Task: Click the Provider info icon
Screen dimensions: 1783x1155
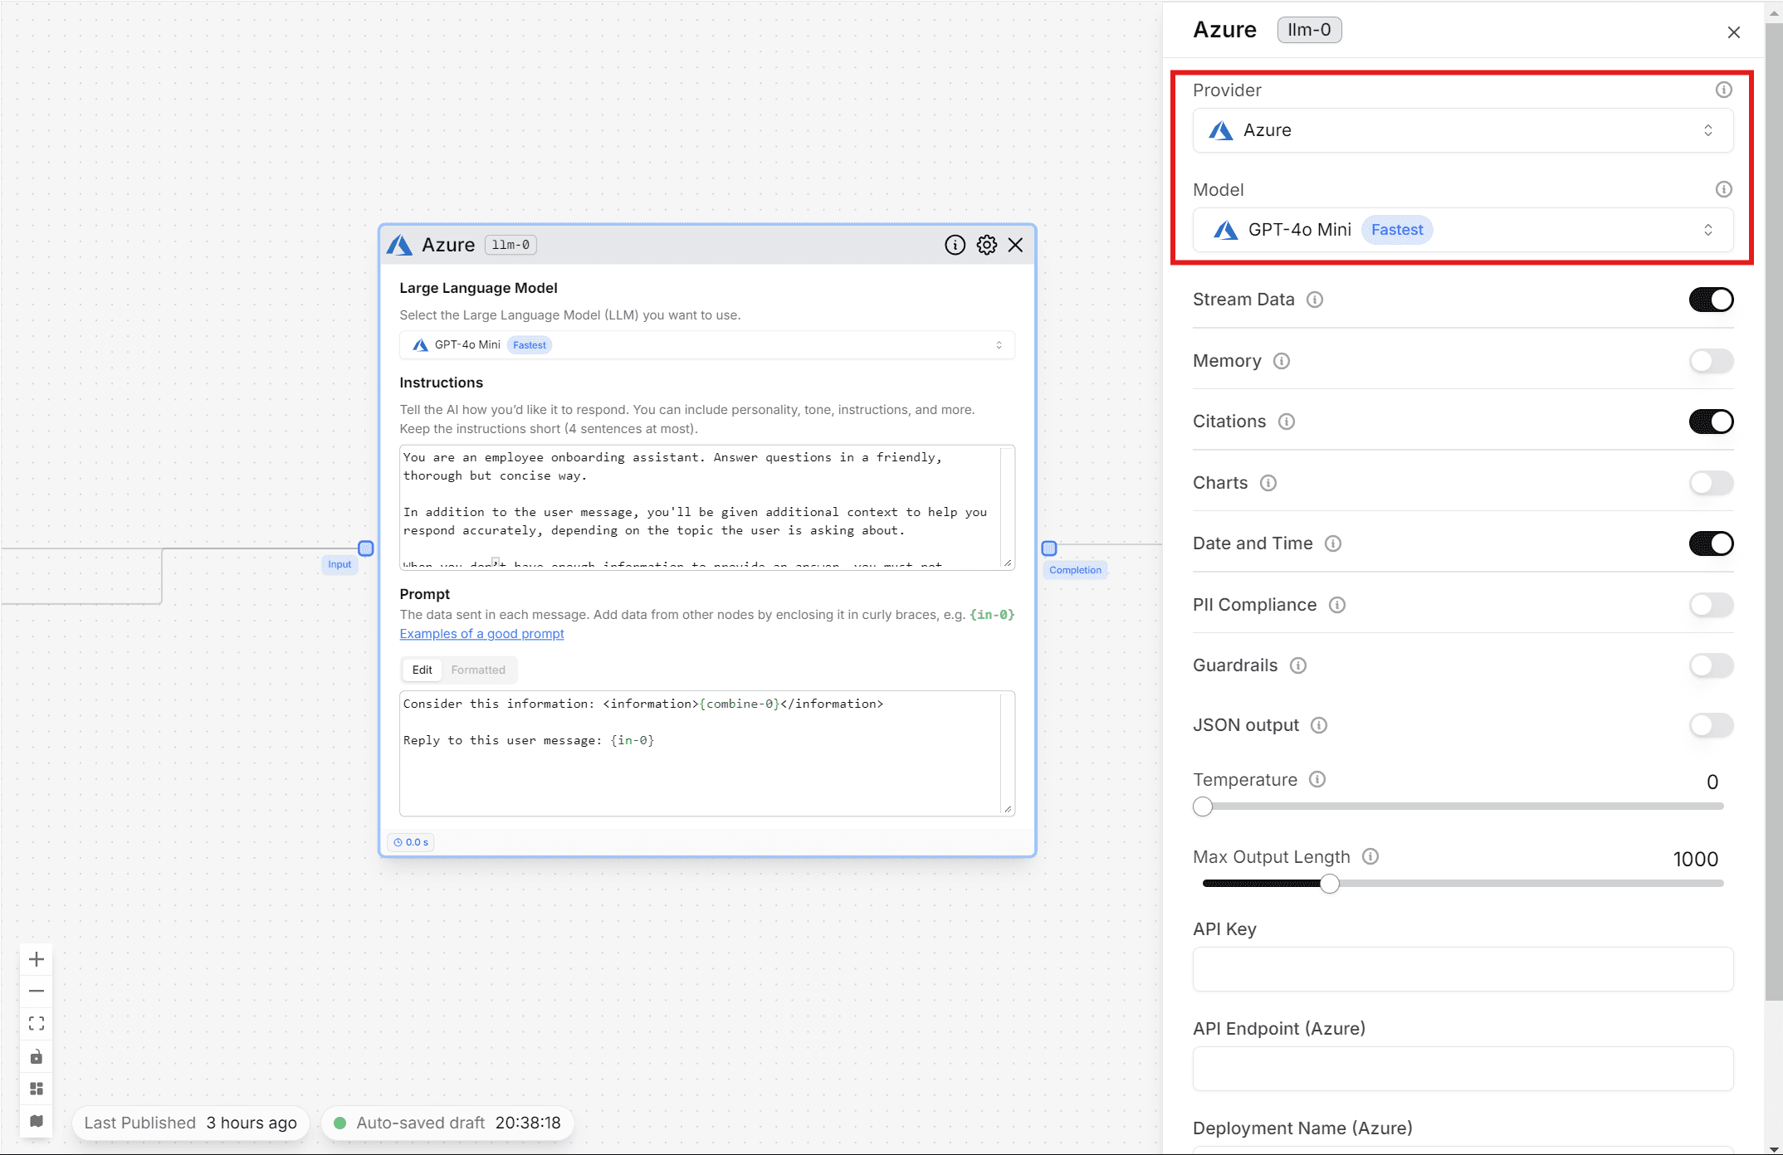Action: [1723, 90]
